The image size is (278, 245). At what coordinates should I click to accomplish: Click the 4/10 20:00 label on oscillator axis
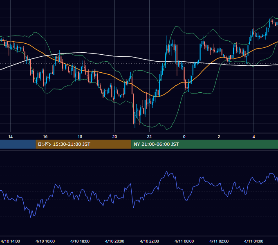115,241
